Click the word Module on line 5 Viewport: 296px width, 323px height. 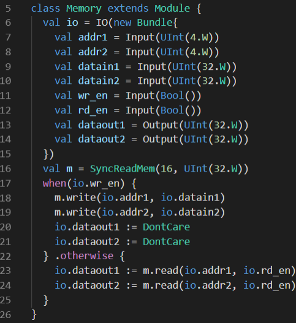172,9
